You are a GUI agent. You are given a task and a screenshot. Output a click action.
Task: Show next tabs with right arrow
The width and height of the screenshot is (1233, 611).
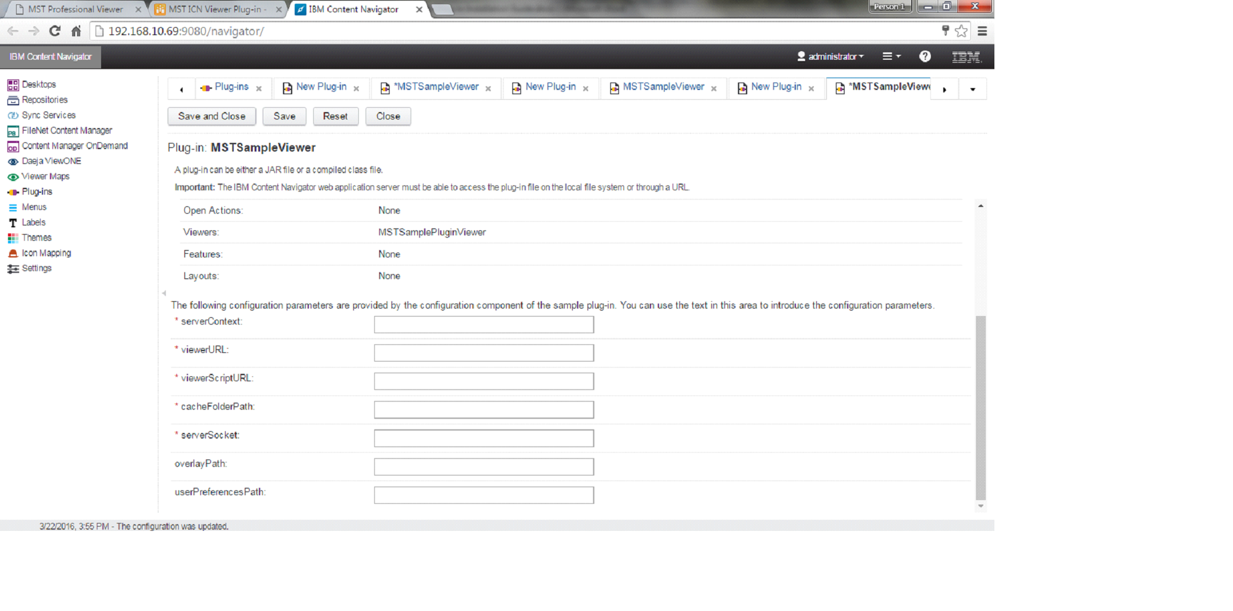point(944,89)
